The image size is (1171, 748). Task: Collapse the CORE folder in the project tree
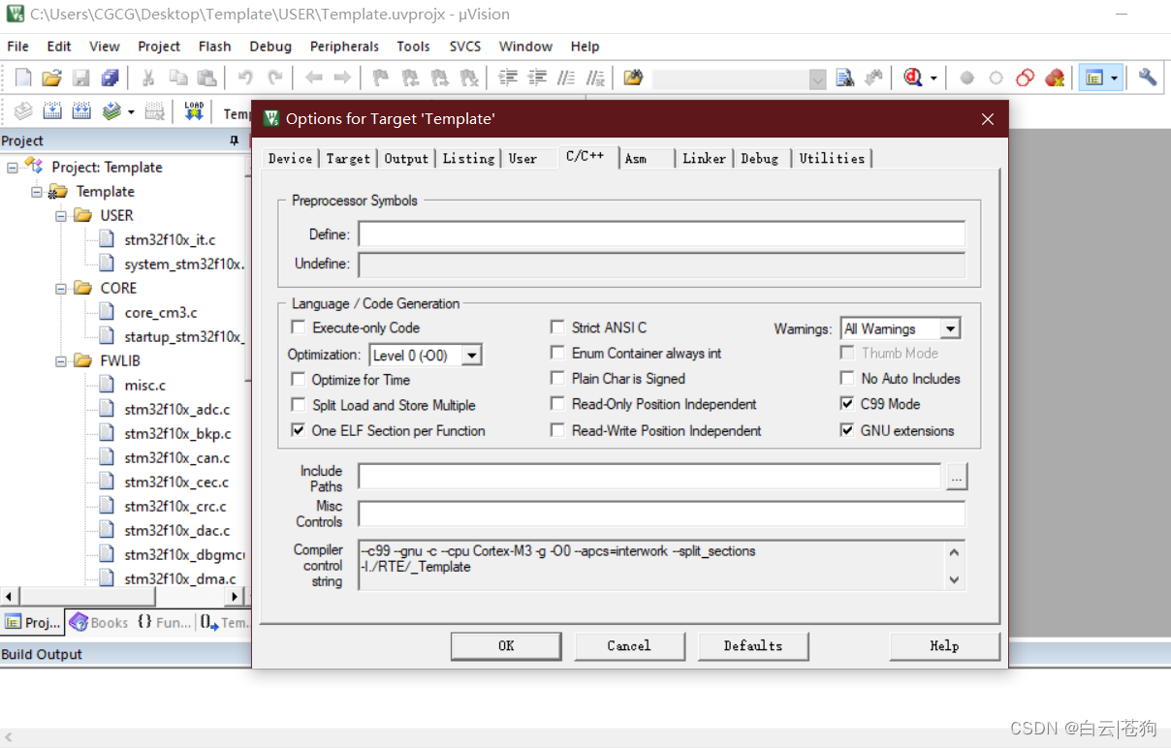(x=60, y=288)
